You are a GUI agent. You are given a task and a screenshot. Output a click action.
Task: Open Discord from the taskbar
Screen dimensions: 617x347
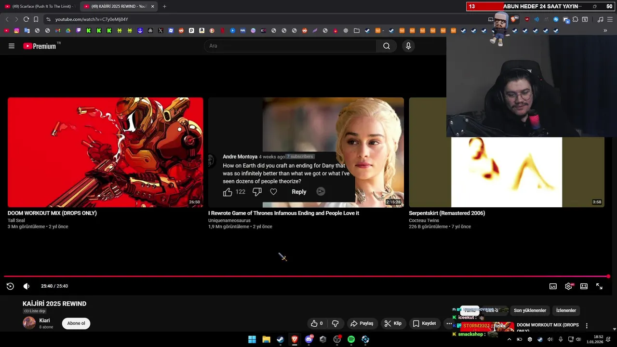[308, 339]
